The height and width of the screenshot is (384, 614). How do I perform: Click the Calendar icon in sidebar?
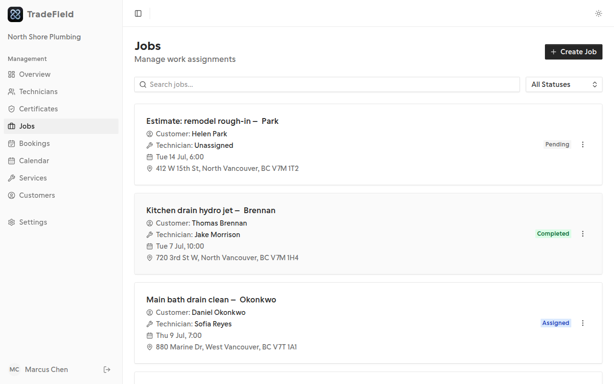tap(12, 161)
